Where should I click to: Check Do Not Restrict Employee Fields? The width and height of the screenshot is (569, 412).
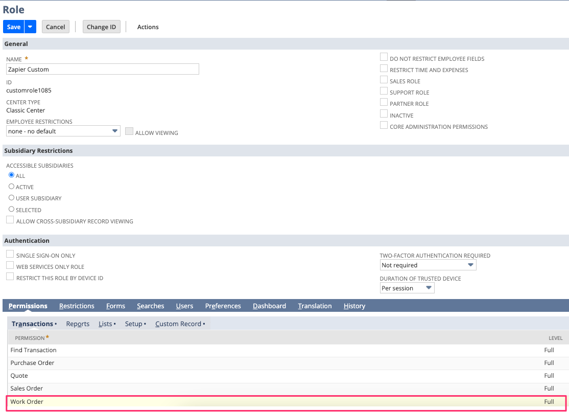[x=384, y=57]
